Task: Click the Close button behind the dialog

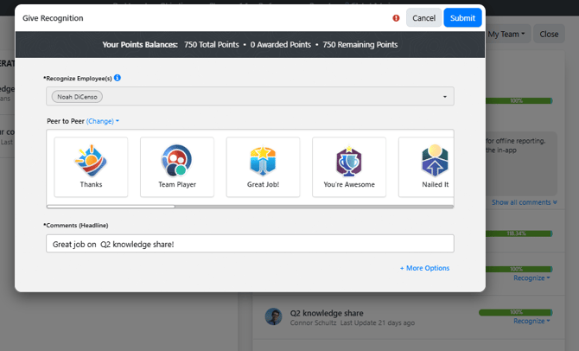Action: pos(548,35)
